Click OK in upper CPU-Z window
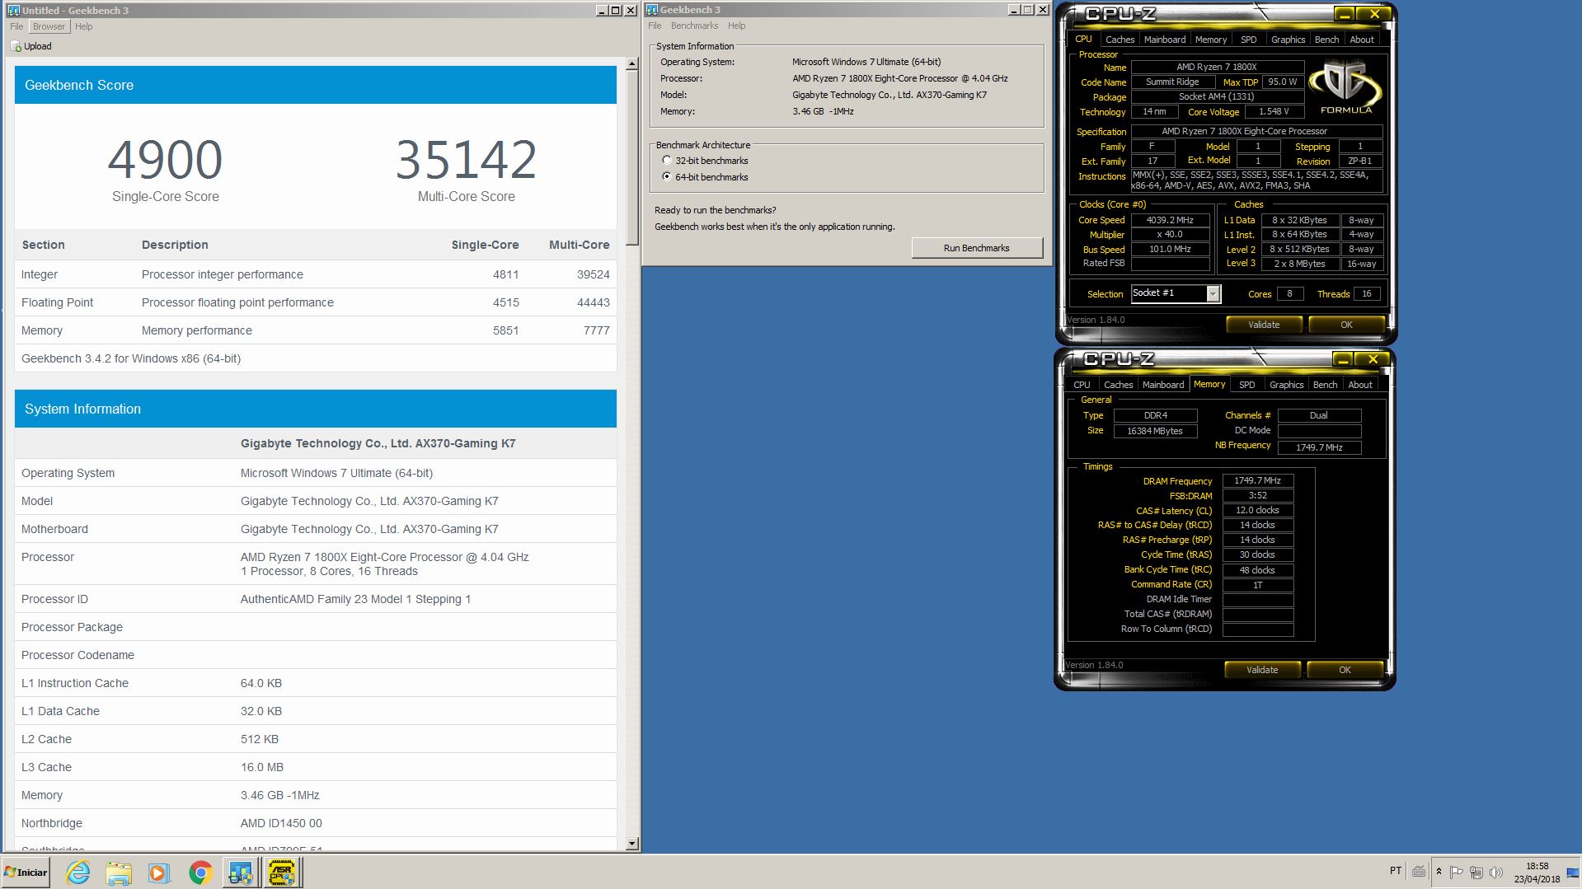The height and width of the screenshot is (889, 1582). [1346, 325]
